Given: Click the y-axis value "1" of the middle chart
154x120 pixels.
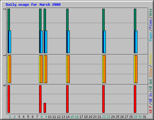Looking at the screenshot, I should point(5,55).
